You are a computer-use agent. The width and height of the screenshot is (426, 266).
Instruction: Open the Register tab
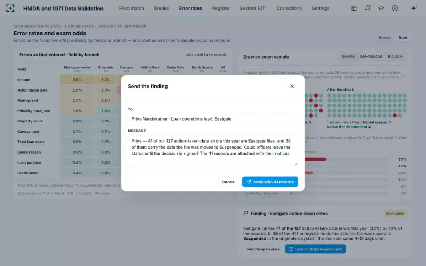coord(221,8)
